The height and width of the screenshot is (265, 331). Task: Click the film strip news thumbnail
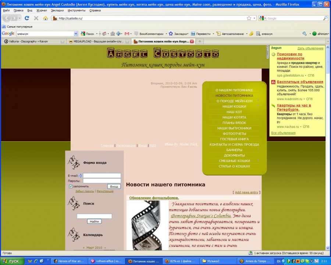click(147, 225)
